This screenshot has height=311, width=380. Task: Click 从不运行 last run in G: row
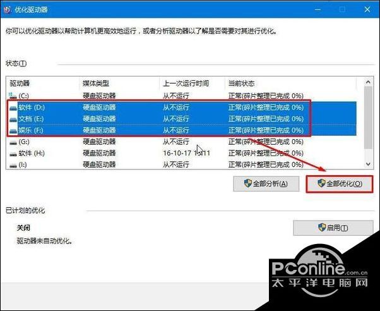175,142
